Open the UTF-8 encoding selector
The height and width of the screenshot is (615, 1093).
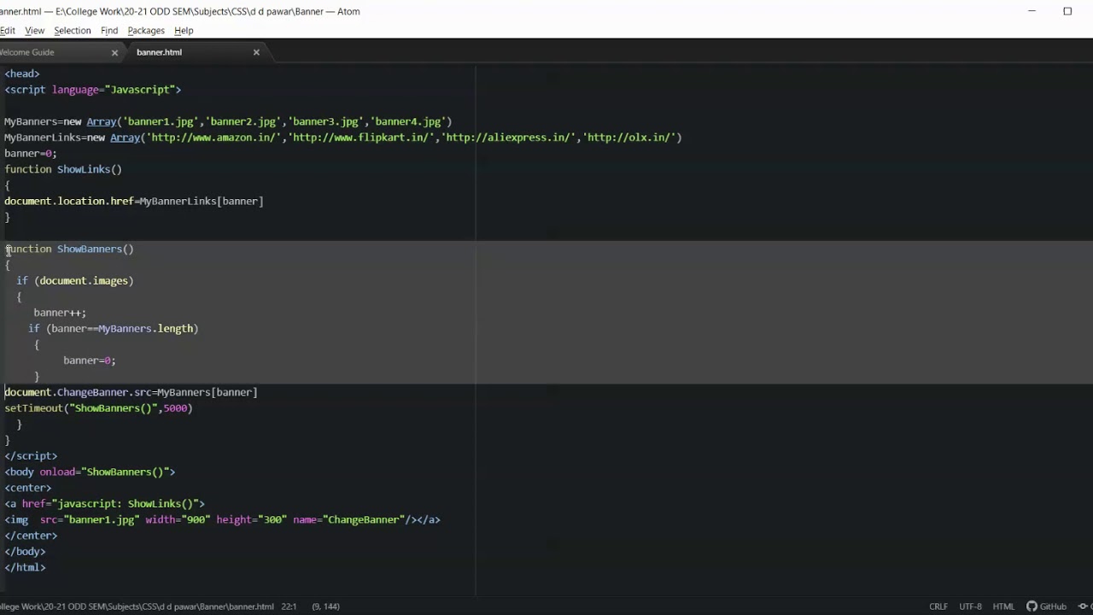970,606
